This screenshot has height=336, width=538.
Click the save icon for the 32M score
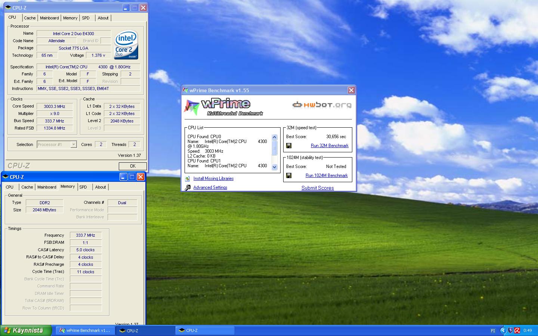point(289,146)
